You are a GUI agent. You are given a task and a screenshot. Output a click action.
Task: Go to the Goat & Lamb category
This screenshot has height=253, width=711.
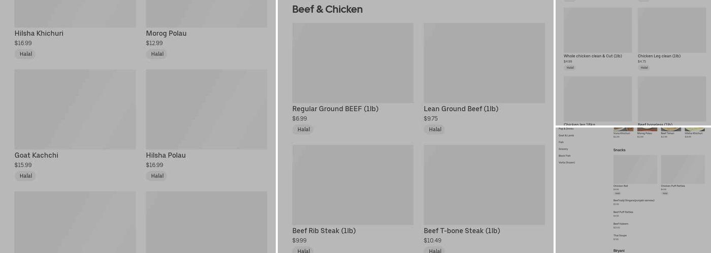tap(566, 136)
